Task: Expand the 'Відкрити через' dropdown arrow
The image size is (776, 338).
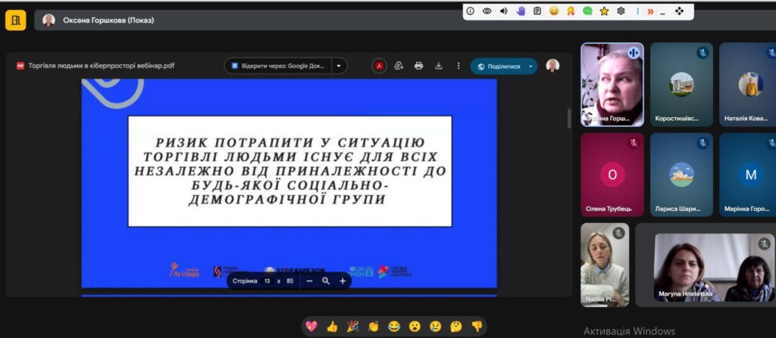Action: [339, 66]
